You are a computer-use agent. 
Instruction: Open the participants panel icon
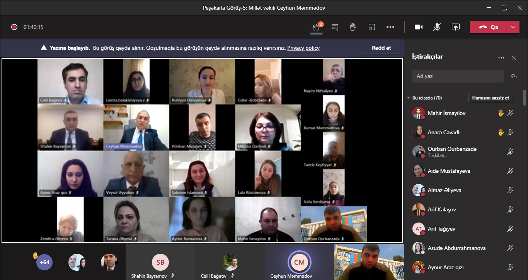316,27
